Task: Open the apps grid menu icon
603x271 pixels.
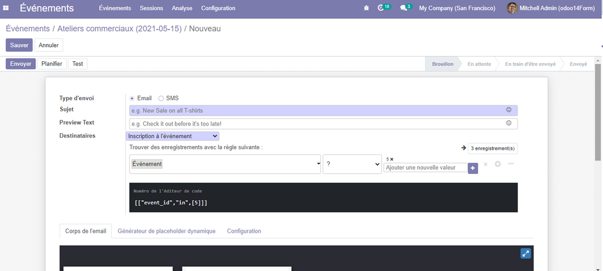Action: click(x=6, y=8)
